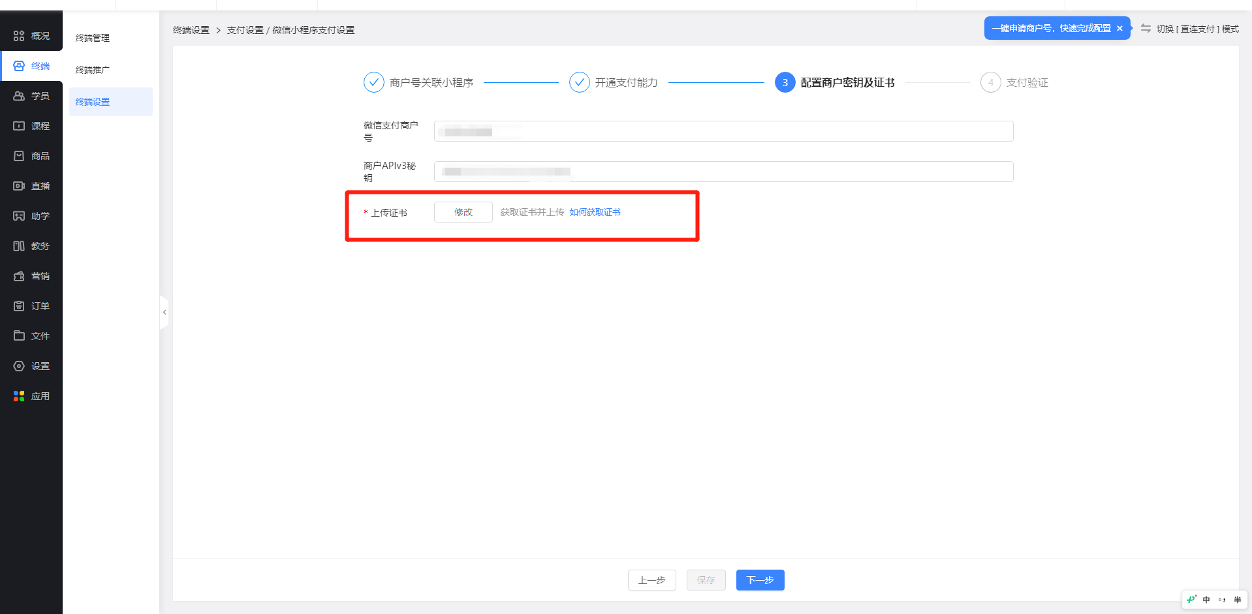
Task: Open the 概况 overview icon in sidebar
Action: [x=19, y=36]
